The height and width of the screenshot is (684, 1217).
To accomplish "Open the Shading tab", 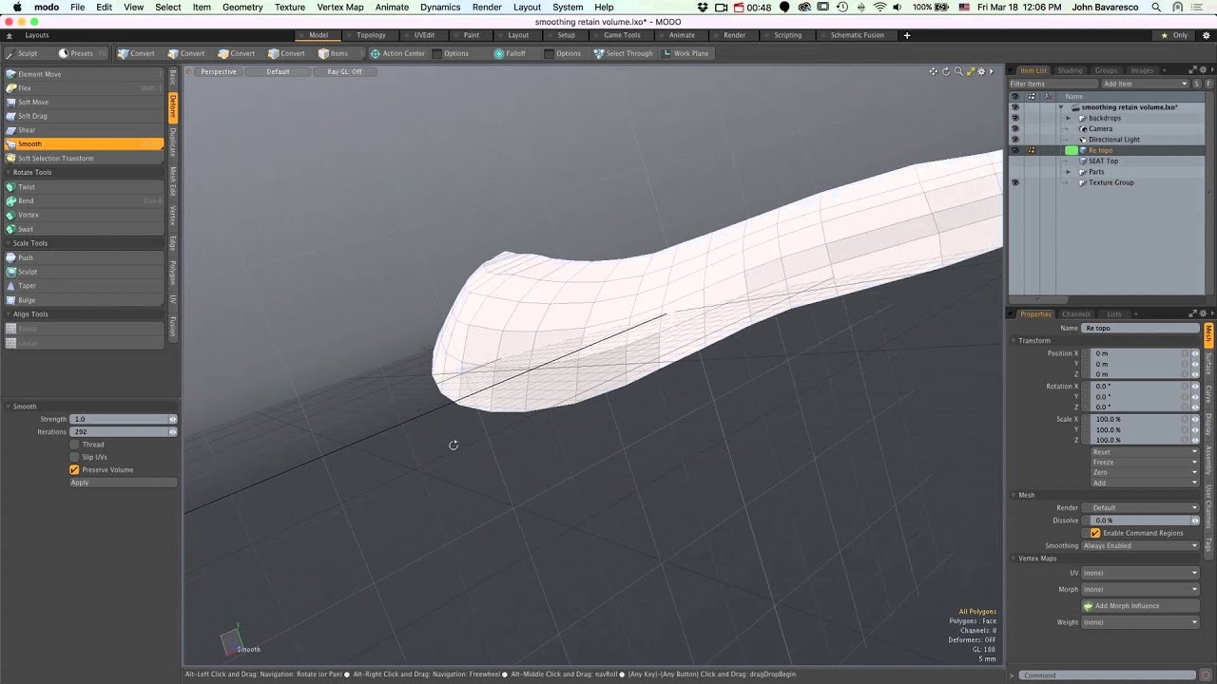I will (x=1071, y=70).
